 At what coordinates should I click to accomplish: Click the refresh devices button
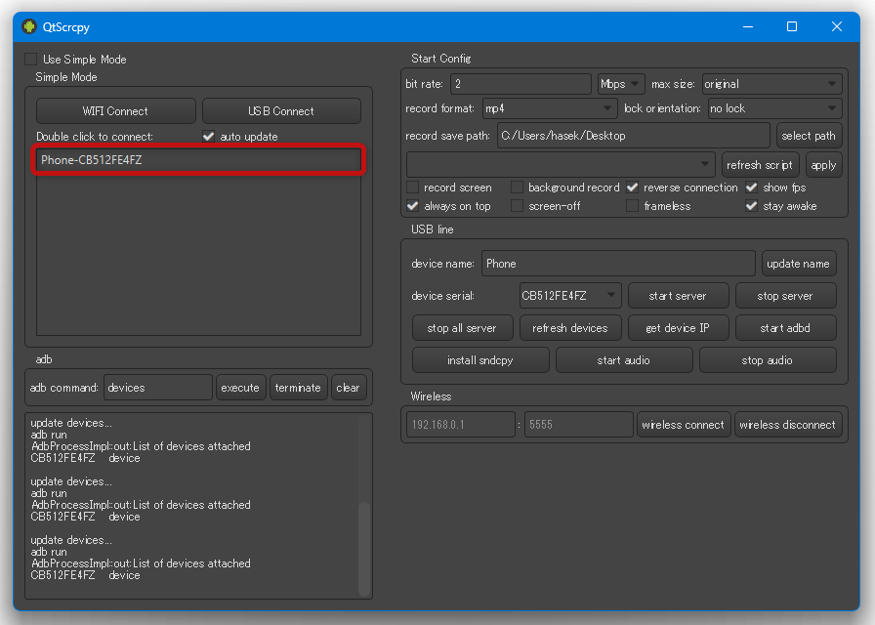(x=570, y=328)
